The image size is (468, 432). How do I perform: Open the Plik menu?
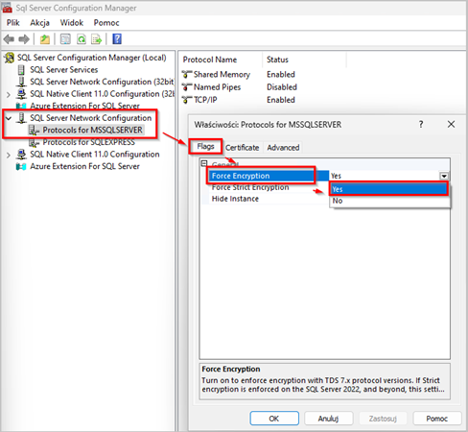point(13,23)
